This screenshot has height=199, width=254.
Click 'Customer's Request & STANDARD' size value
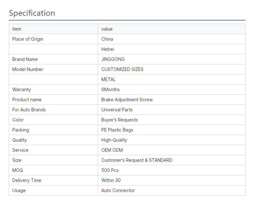[x=137, y=160]
